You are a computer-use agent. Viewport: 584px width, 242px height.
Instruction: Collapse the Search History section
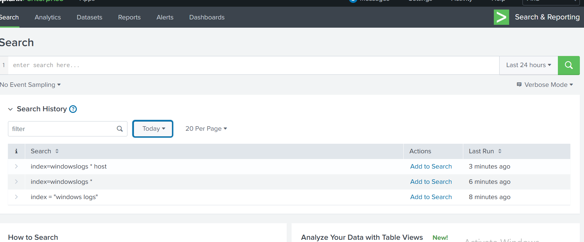point(11,109)
